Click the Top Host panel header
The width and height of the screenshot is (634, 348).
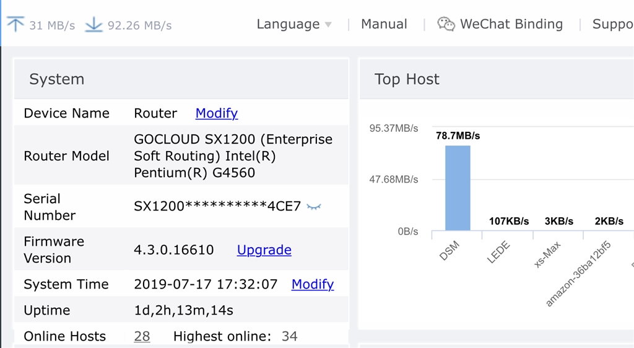click(x=407, y=79)
